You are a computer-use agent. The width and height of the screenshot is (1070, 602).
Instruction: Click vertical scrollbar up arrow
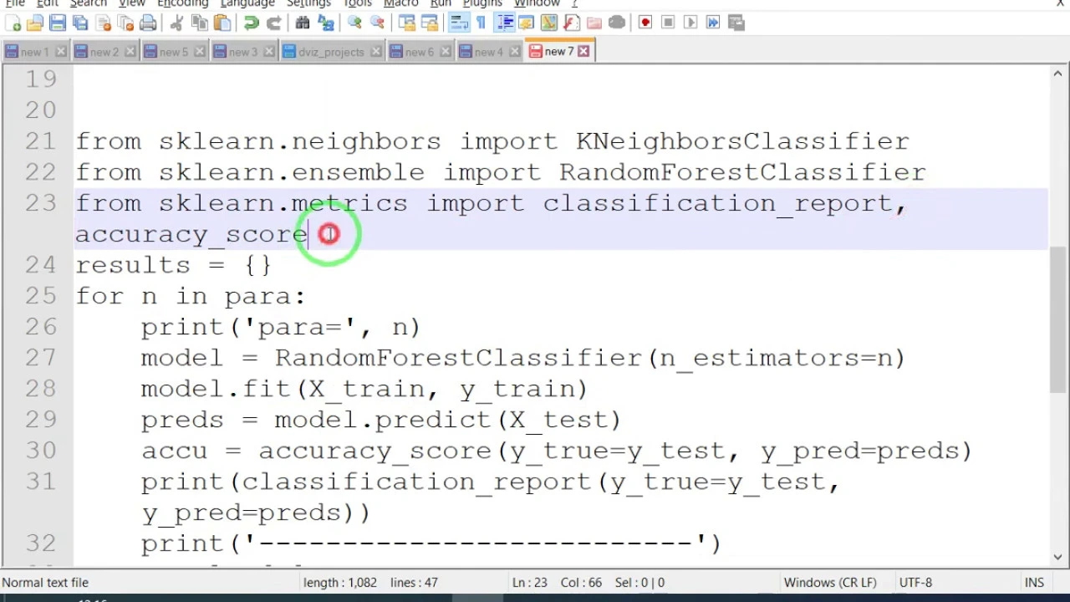pyautogui.click(x=1057, y=74)
